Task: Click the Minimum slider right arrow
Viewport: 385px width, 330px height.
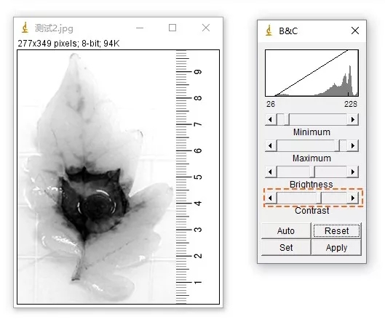Action: tap(353, 120)
